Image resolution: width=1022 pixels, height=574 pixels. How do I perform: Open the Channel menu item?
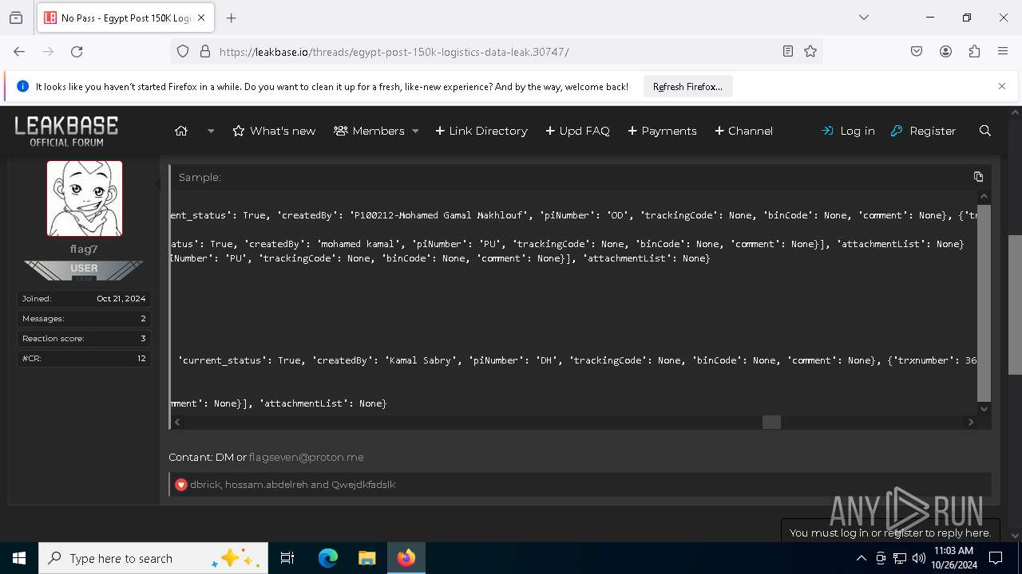coord(743,131)
